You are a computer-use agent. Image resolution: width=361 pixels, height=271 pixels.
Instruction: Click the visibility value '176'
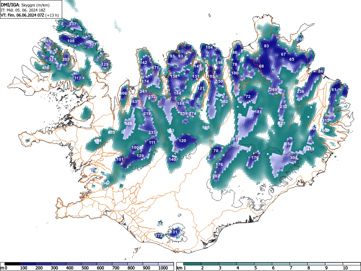coord(219,164)
